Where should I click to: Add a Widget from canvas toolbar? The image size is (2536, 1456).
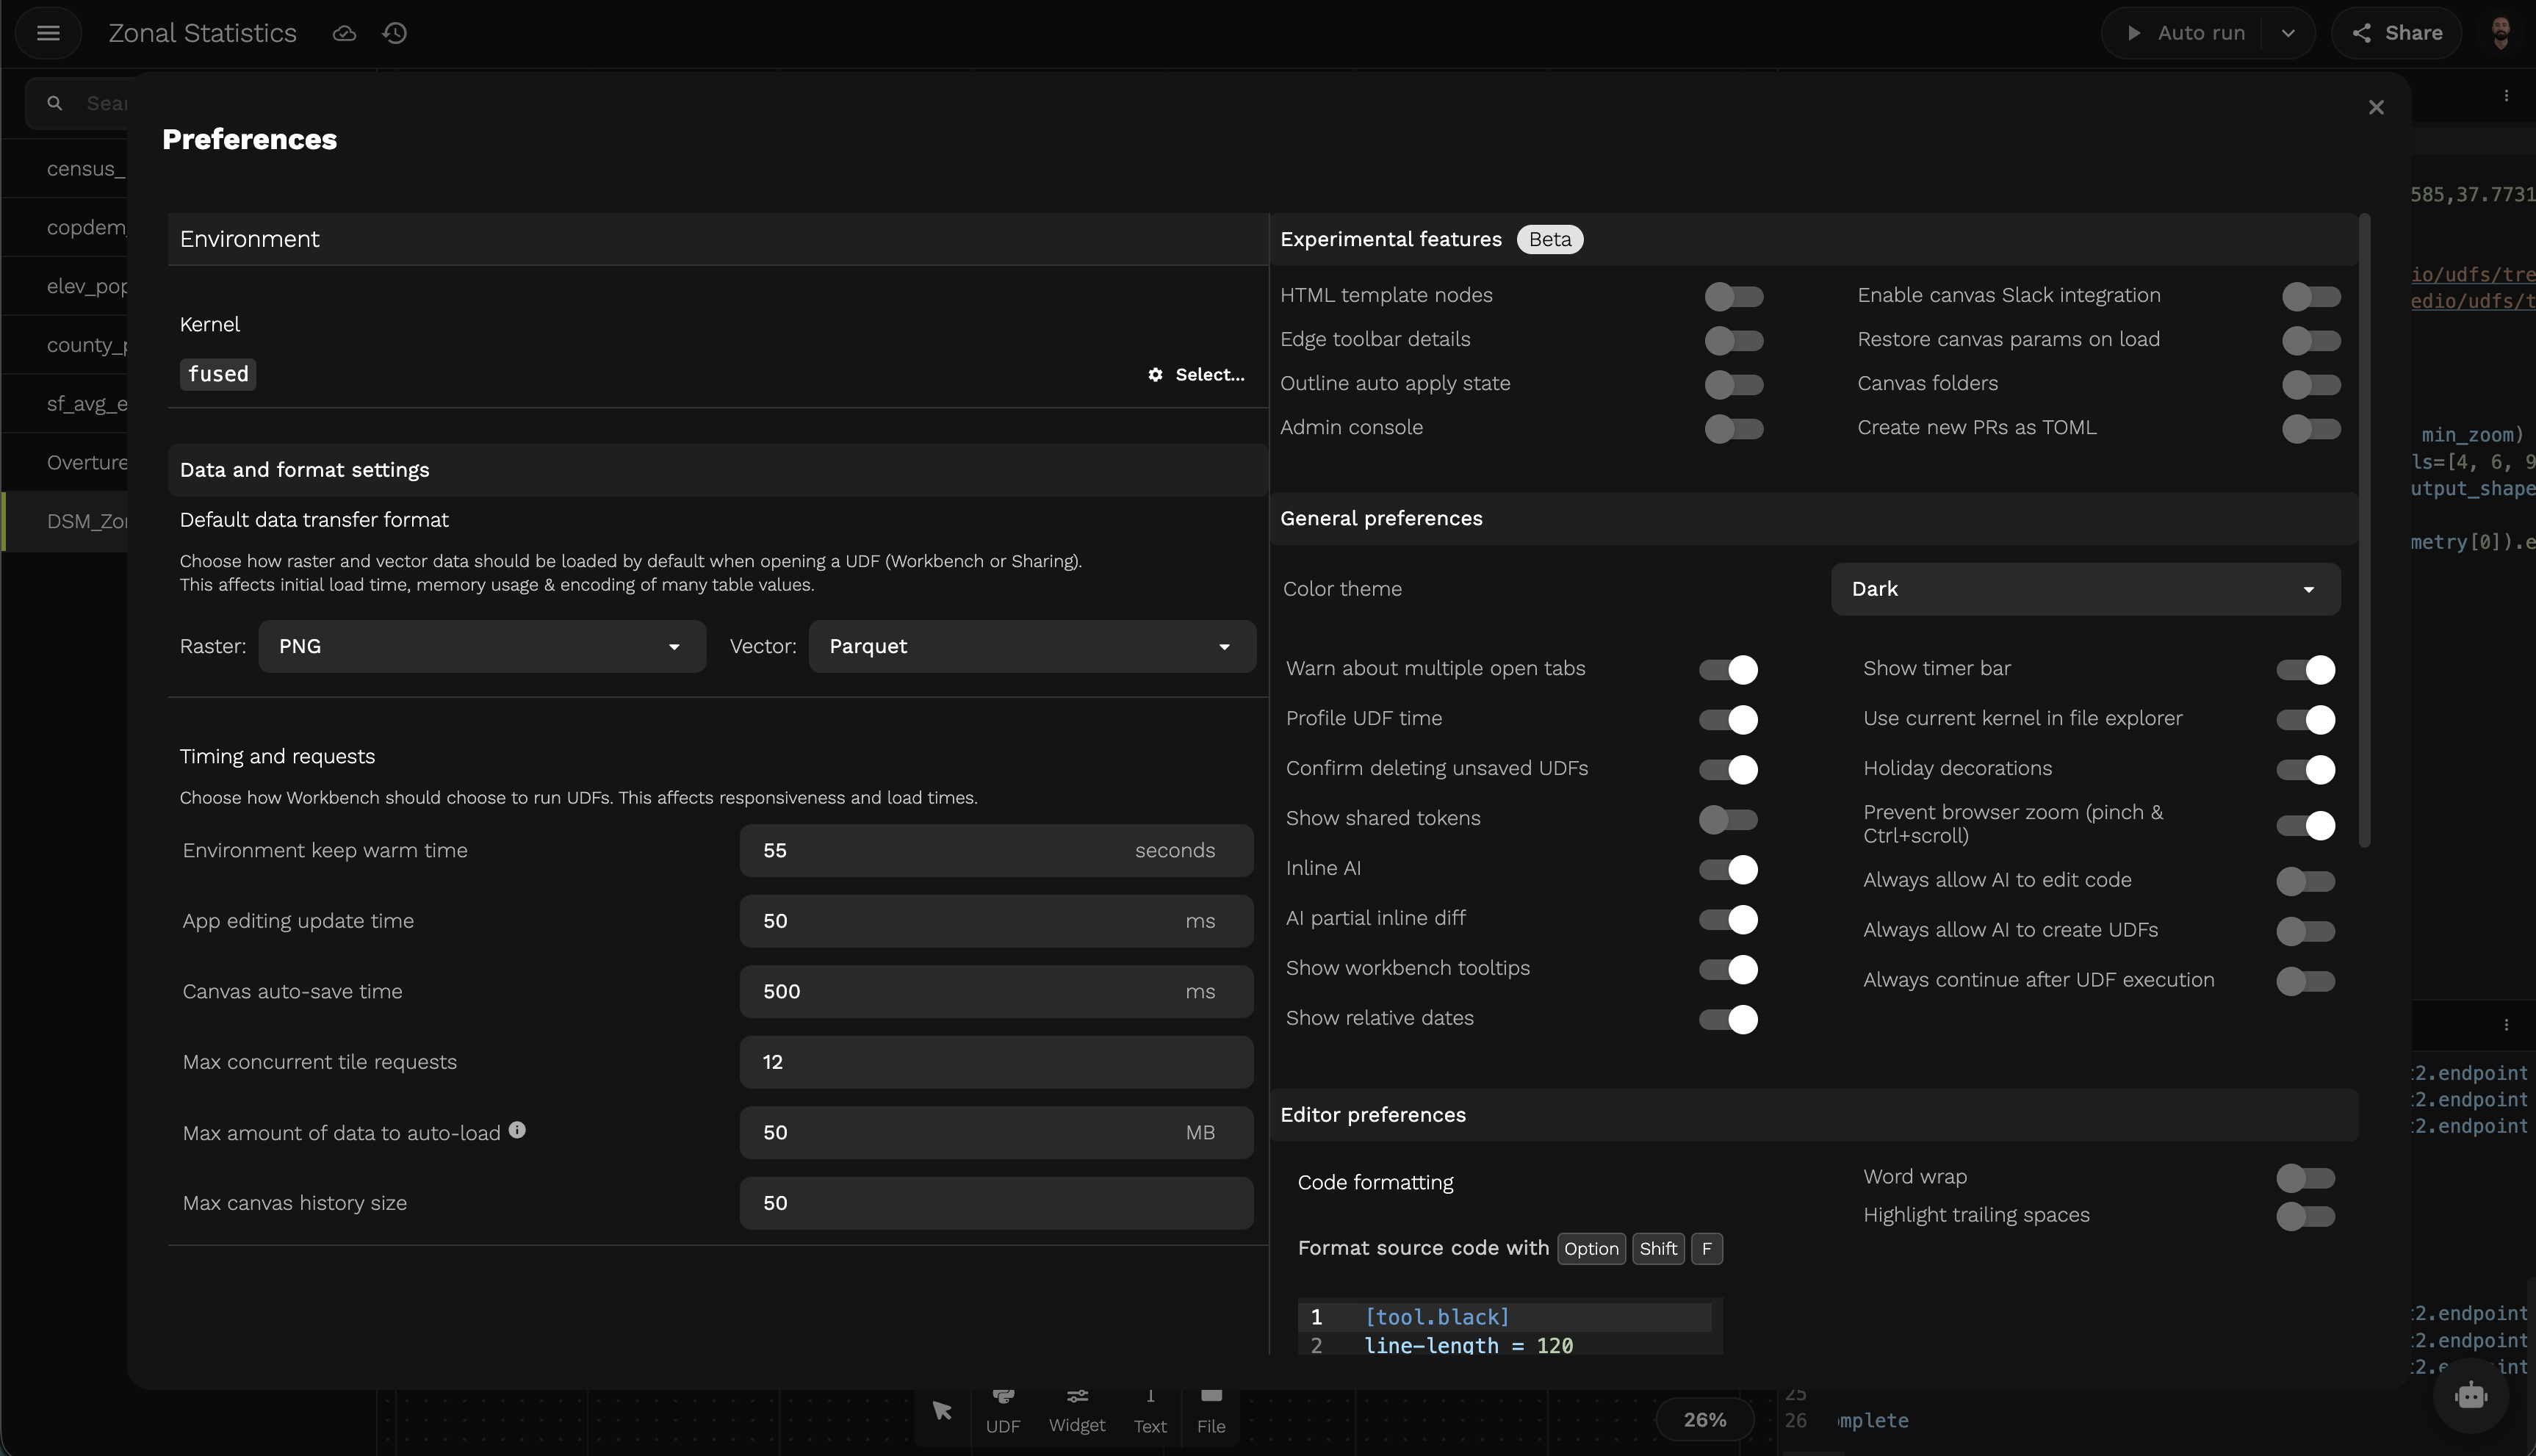click(1077, 1412)
